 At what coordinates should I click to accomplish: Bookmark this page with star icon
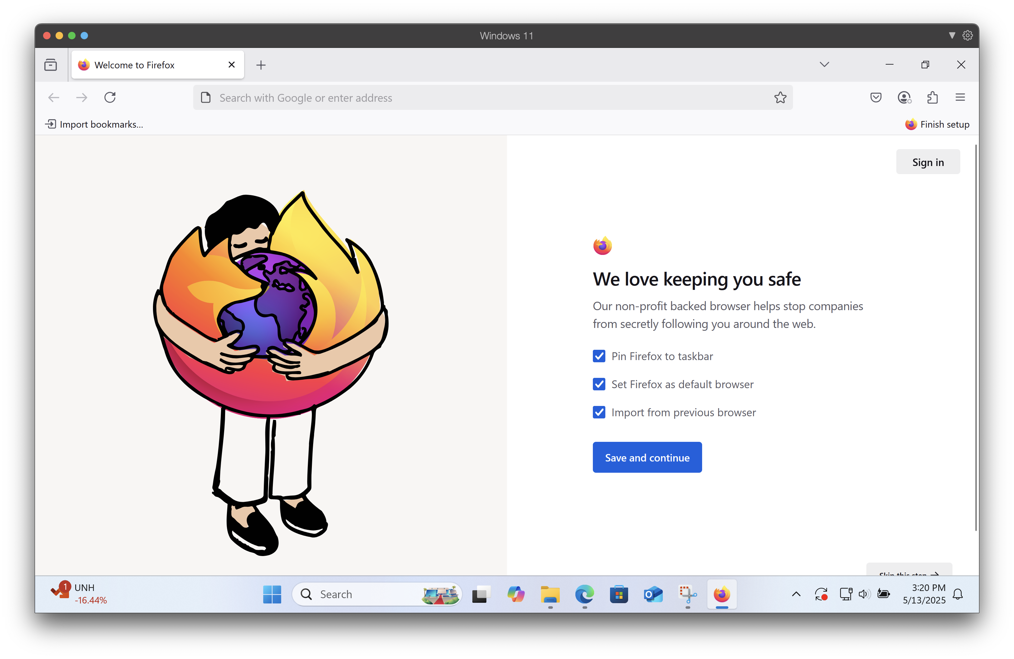780,97
